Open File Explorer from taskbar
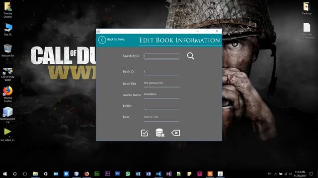Screen dimensions: 318x178 (35, 174)
